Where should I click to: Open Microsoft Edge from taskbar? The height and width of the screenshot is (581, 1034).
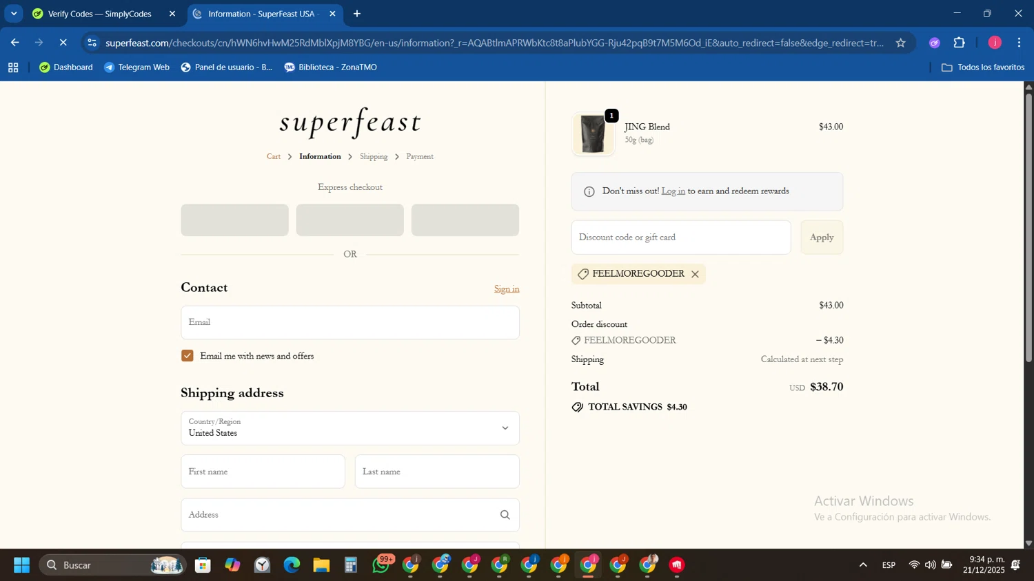tap(292, 565)
